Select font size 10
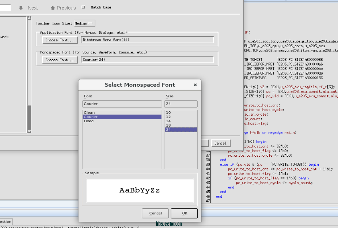Image resolution: width=338 pixels, height=228 pixels. (x=181, y=112)
